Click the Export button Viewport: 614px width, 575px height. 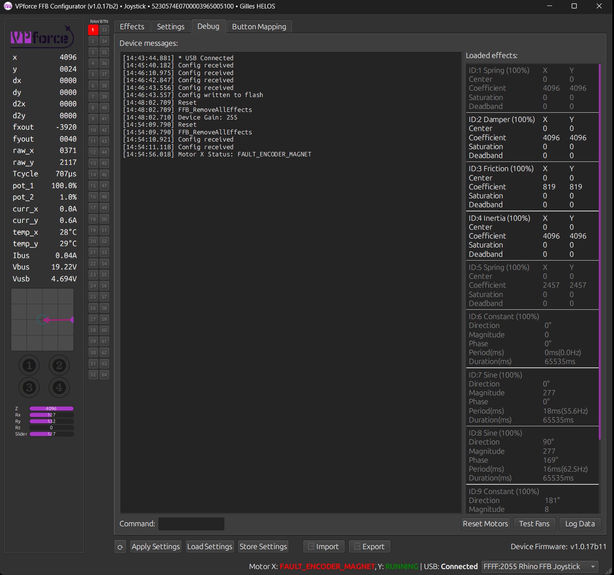point(369,547)
